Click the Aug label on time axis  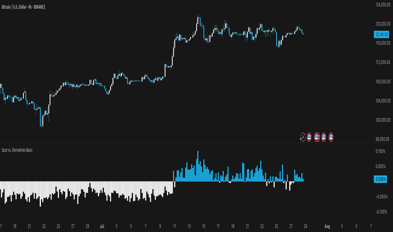point(327,226)
